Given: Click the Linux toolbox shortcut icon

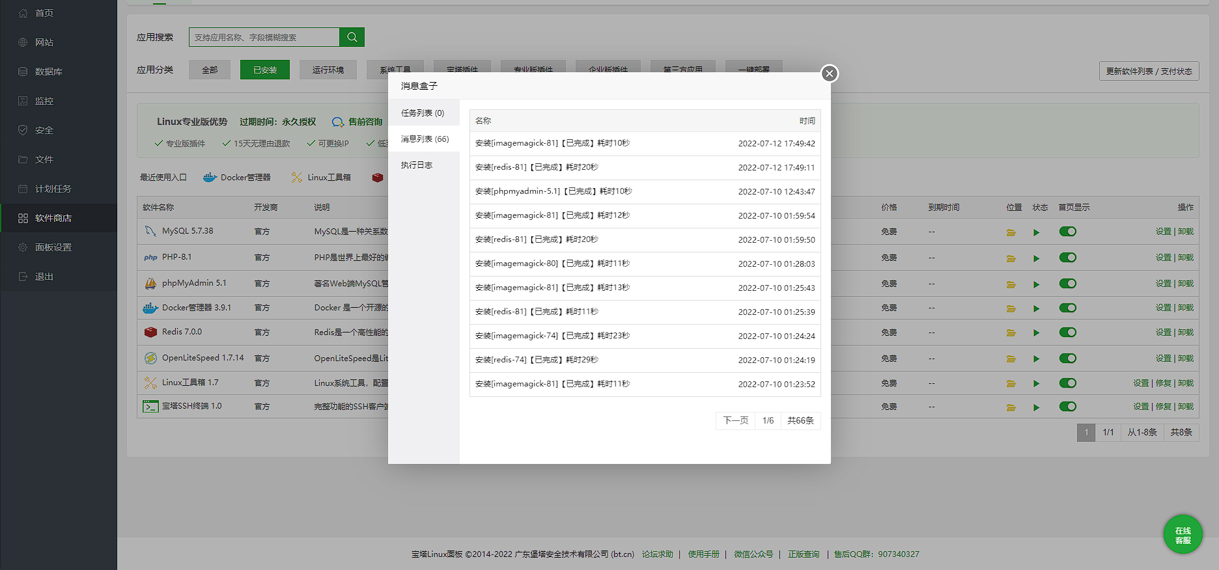Looking at the screenshot, I should tap(296, 177).
